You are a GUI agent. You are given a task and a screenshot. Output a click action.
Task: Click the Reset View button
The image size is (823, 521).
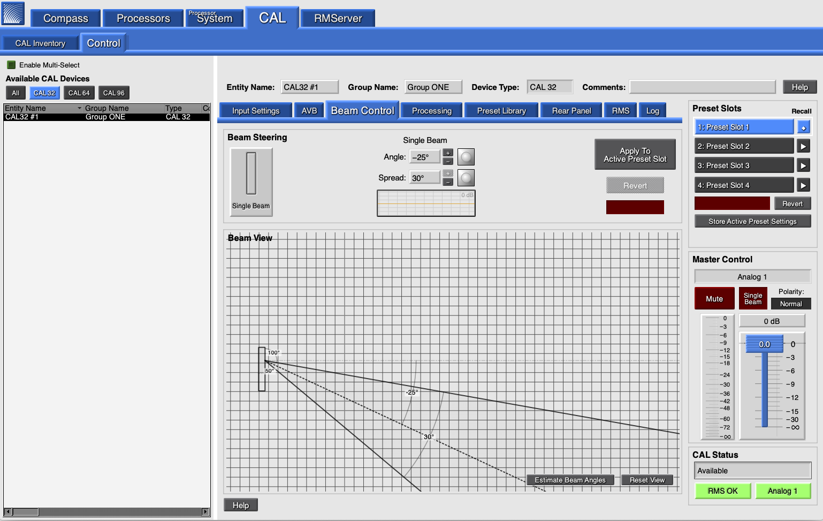(x=647, y=480)
